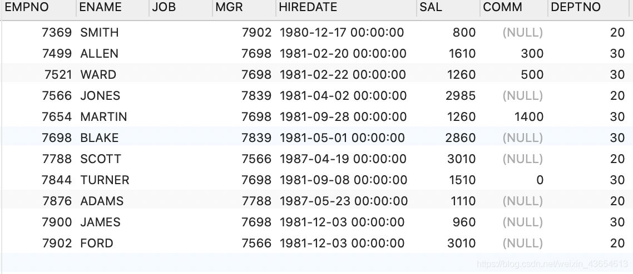
Task: Select the SAL column header
Action: pos(448,7)
